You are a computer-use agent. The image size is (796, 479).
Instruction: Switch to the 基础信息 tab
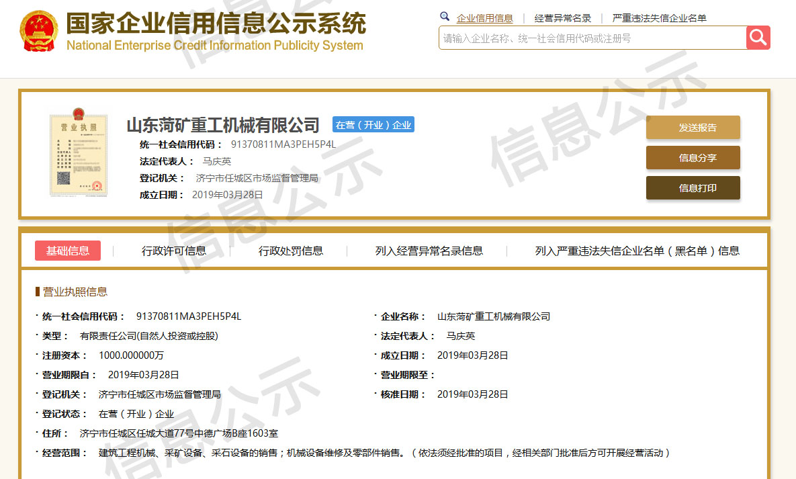coord(68,251)
